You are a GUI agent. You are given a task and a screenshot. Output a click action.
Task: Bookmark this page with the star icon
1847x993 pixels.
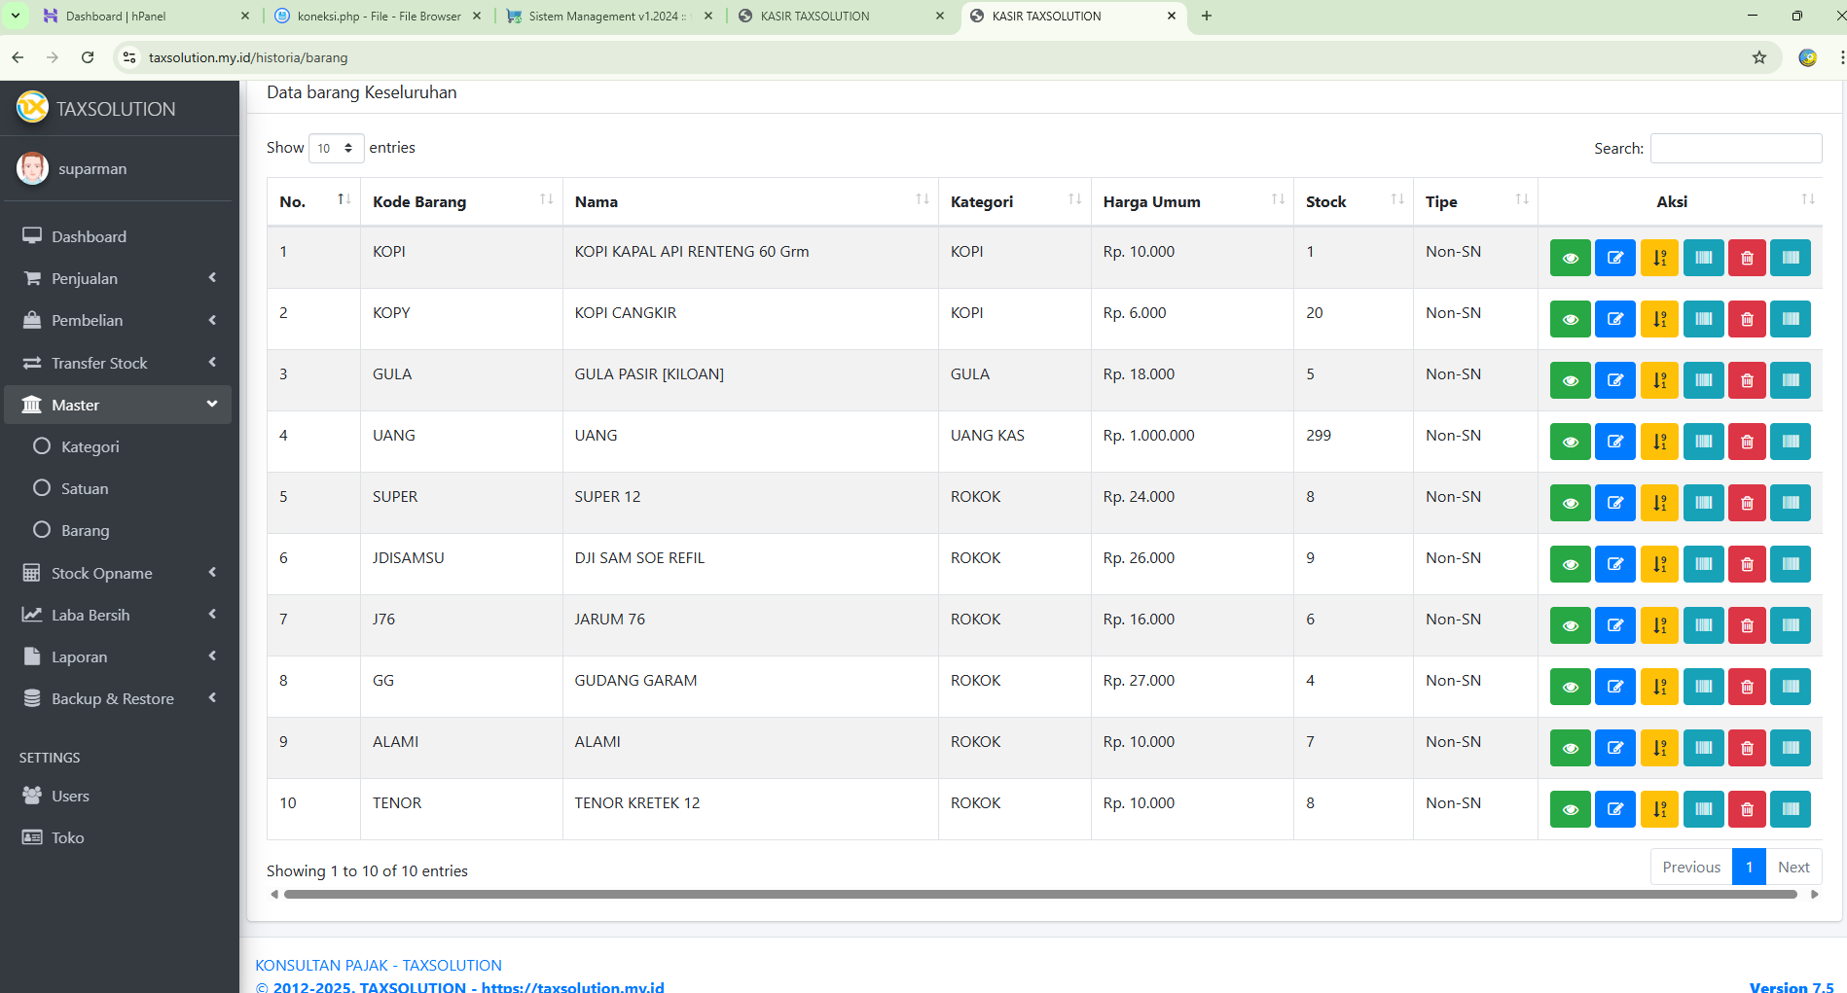(1758, 57)
